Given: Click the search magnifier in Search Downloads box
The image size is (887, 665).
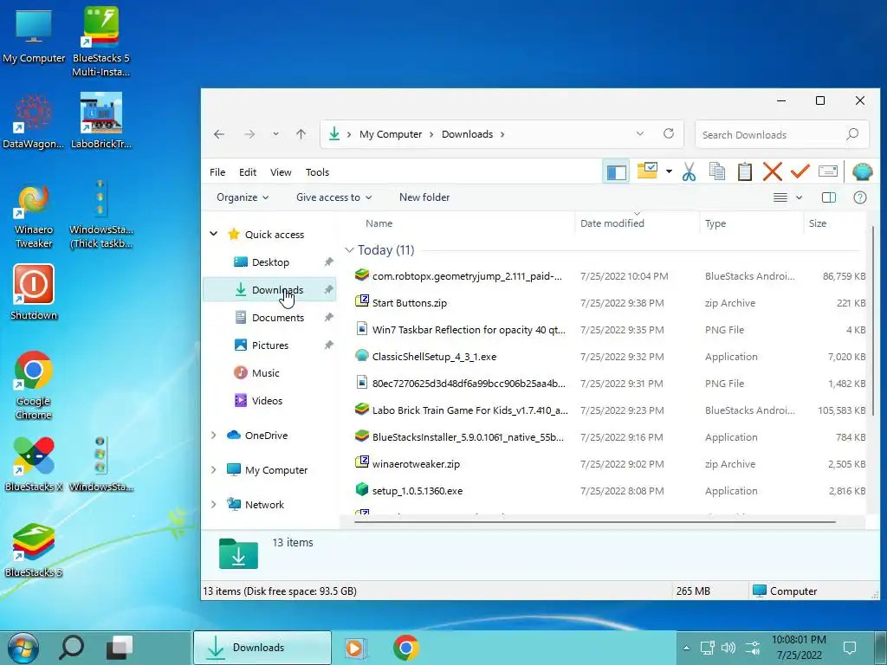Looking at the screenshot, I should [852, 134].
